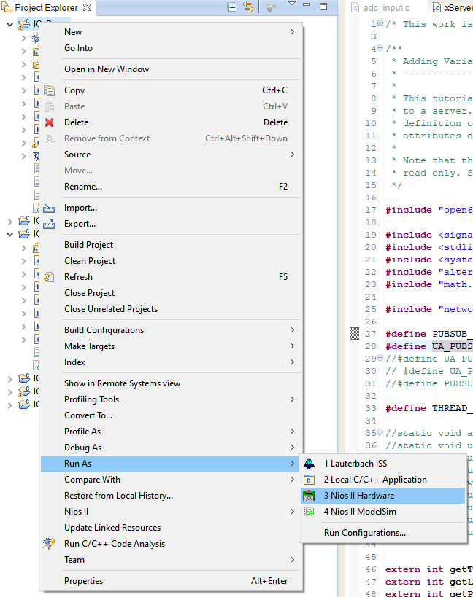Screen dimensions: 473x597
Task: Switch to the adc_input.c editor tab
Action: (386, 8)
